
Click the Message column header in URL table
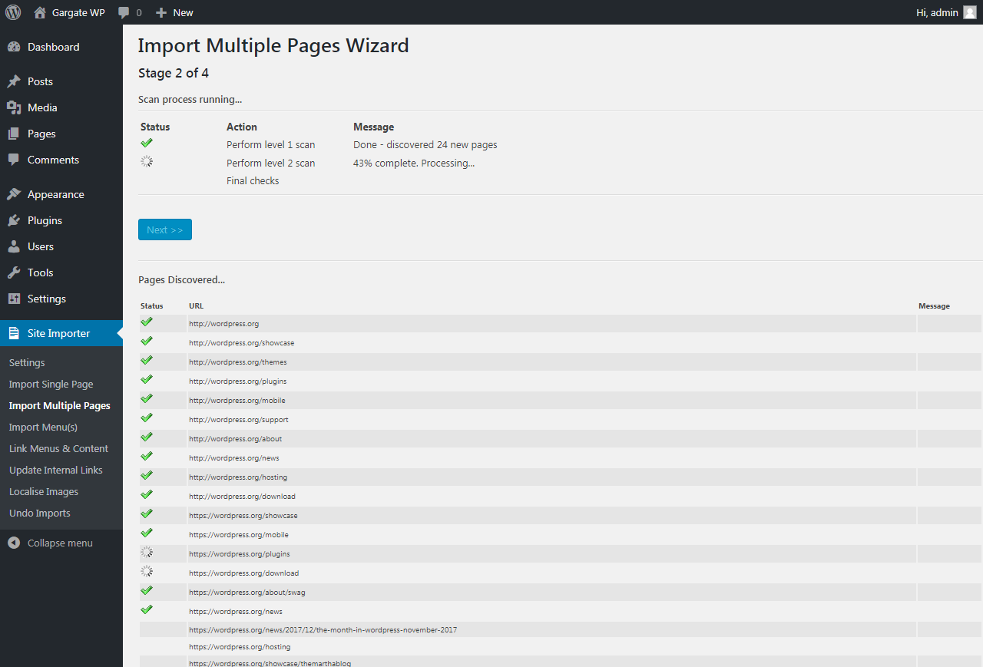(934, 305)
